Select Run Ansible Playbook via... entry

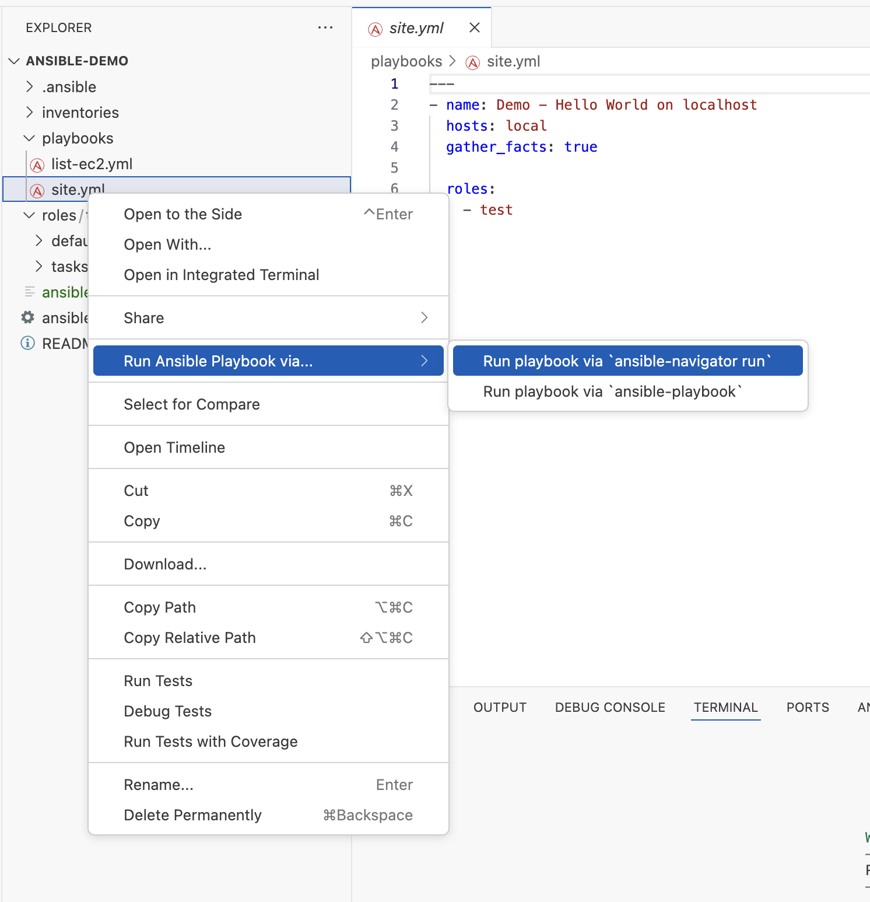click(x=268, y=361)
